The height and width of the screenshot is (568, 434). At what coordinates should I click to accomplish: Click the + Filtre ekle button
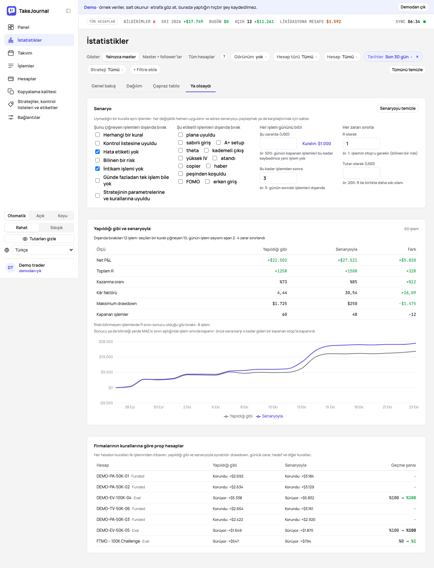coord(145,69)
